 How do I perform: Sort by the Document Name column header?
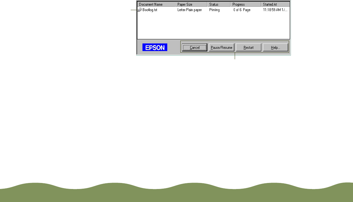tap(156, 4)
